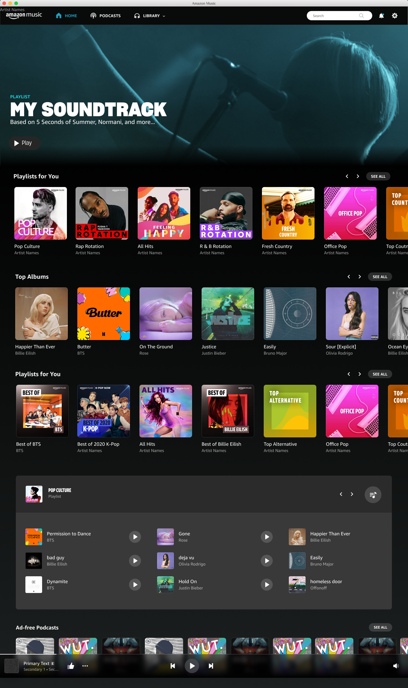Open the R & B Rotation cover

[x=226, y=213]
